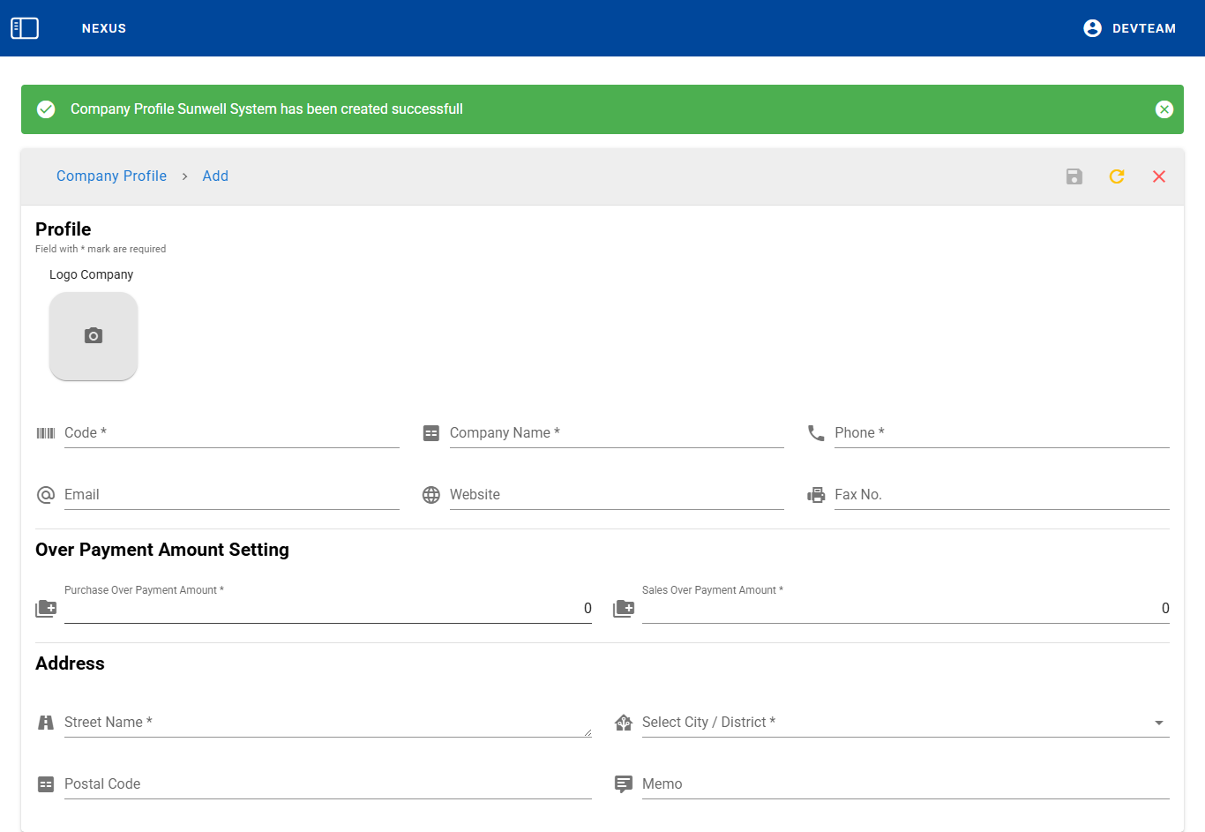Toggle the sidebar navigation panel icon
This screenshot has width=1205, height=832.
(x=25, y=28)
